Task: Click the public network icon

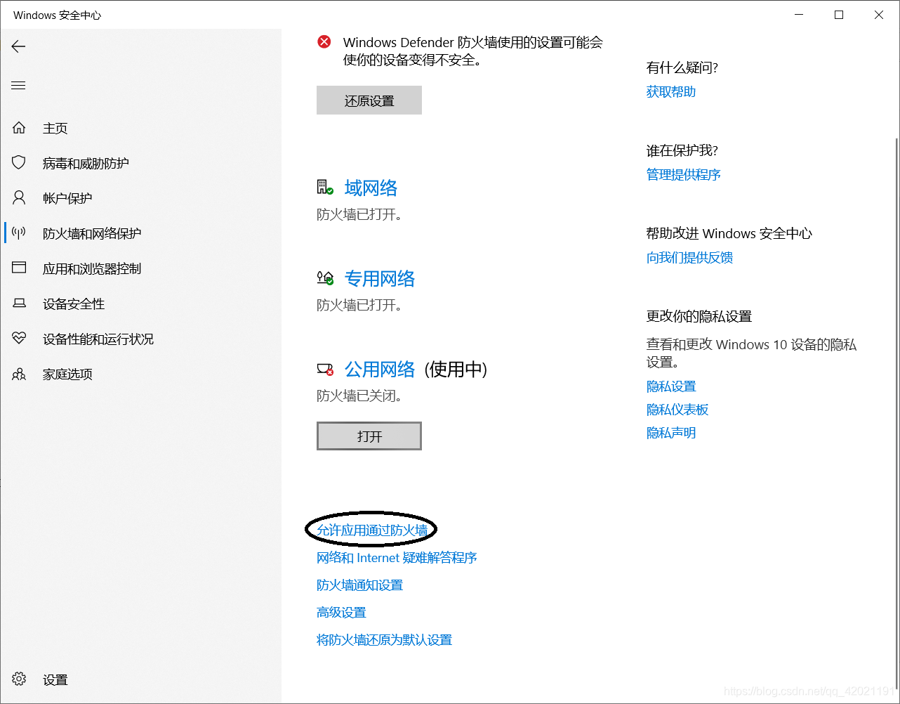Action: (x=325, y=369)
